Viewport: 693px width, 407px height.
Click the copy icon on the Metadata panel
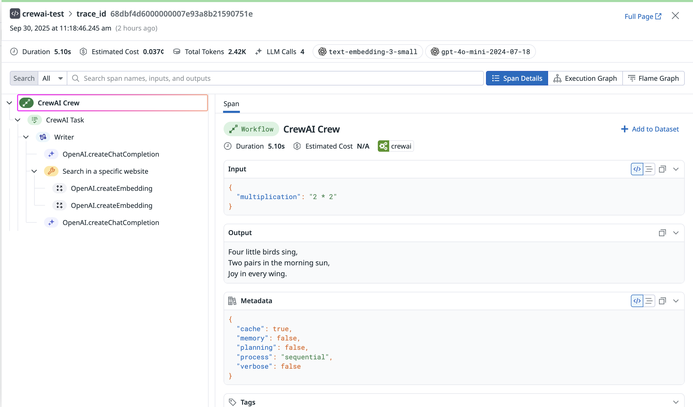click(x=662, y=301)
